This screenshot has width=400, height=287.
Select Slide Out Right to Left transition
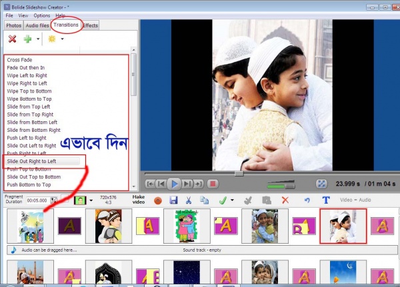[31, 161]
